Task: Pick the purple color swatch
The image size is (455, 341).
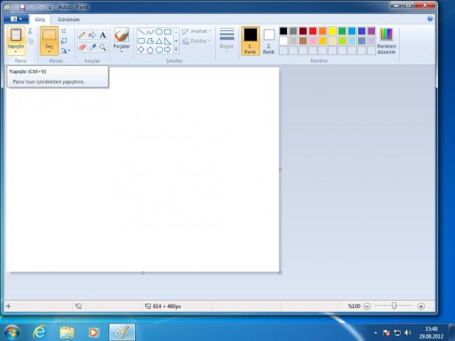Action: click(x=371, y=31)
